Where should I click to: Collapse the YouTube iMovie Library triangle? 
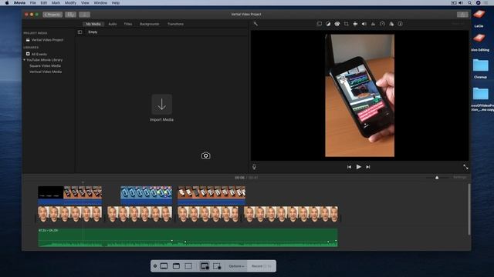pos(24,60)
